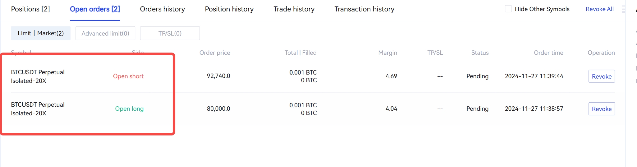637x167 pixels.
Task: Click the Open short BTCUSDT Perpetual symbol
Action: 38,72
